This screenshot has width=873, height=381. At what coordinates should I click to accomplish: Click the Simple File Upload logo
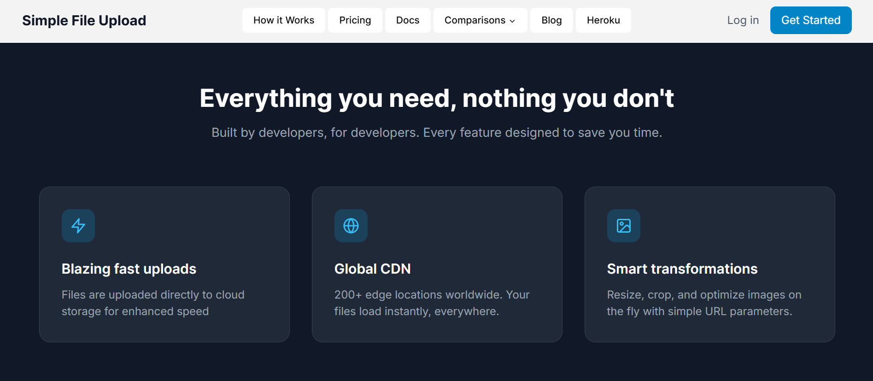pyautogui.click(x=84, y=20)
